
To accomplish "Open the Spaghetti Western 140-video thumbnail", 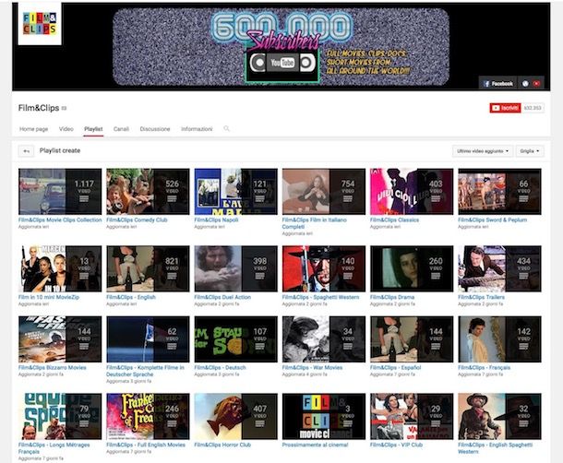I will 324,268.
